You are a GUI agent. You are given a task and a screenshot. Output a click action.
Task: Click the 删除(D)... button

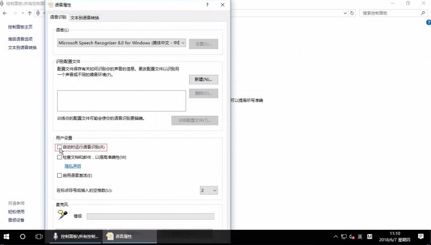[x=204, y=93]
